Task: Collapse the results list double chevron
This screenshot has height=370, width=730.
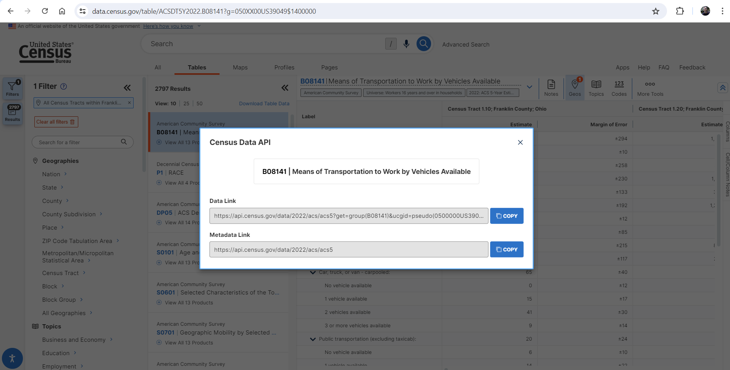Action: (x=285, y=88)
